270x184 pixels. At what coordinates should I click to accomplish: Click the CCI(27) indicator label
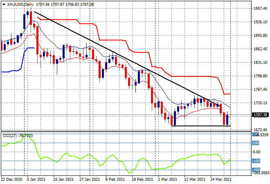[x=18, y=136]
